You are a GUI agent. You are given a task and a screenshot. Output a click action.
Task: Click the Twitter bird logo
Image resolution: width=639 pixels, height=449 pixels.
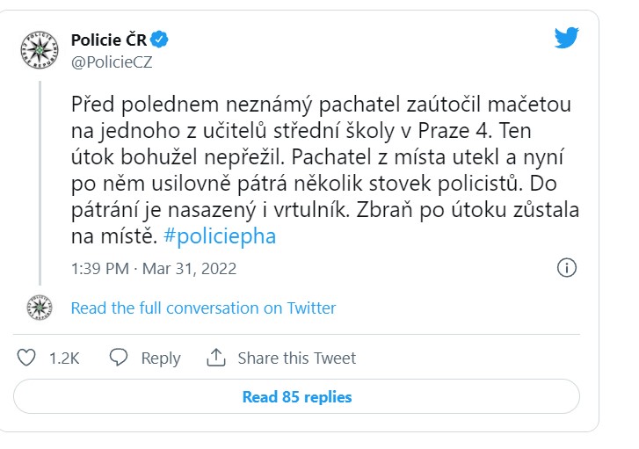[567, 39]
